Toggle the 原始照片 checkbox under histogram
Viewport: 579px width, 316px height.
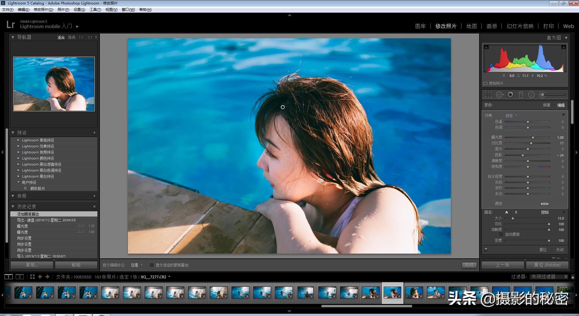pyautogui.click(x=486, y=84)
